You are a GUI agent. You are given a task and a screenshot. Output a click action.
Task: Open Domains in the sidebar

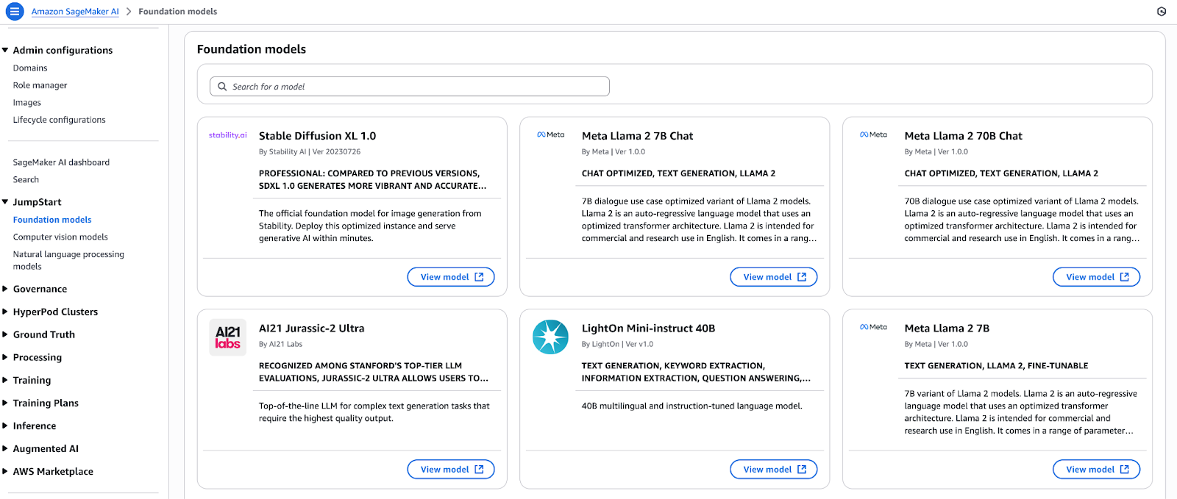tap(30, 68)
